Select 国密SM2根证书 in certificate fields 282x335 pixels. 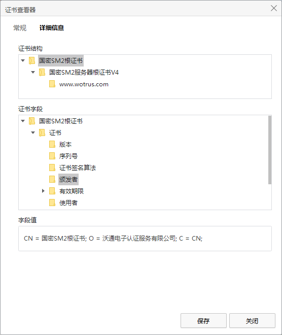click(61, 121)
